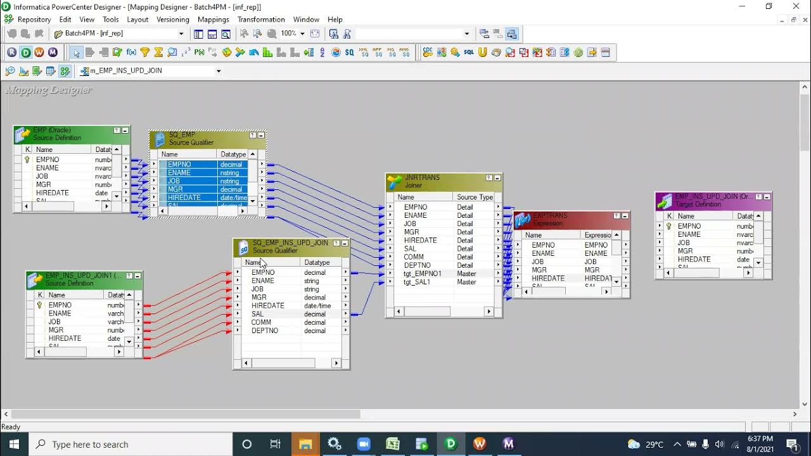Iconize the SQ_EMP Source Qualifier box
This screenshot has width=811, height=456.
pyautogui.click(x=261, y=135)
